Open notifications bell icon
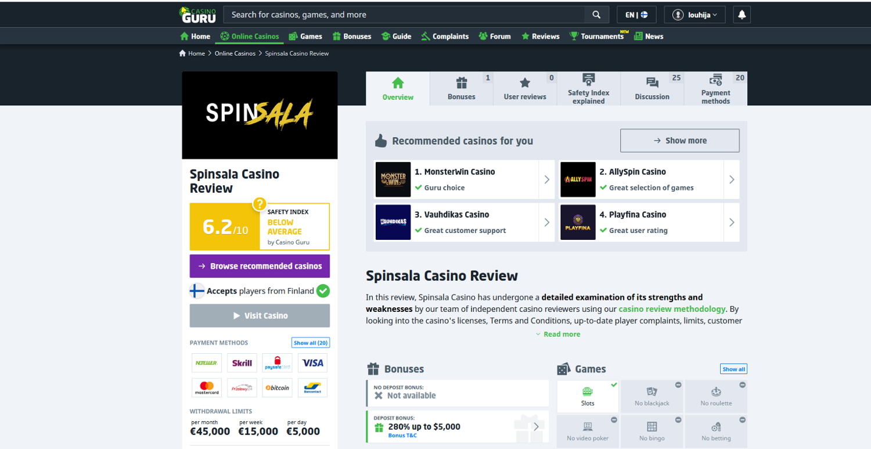Image resolution: width=871 pixels, height=449 pixels. pos(742,15)
